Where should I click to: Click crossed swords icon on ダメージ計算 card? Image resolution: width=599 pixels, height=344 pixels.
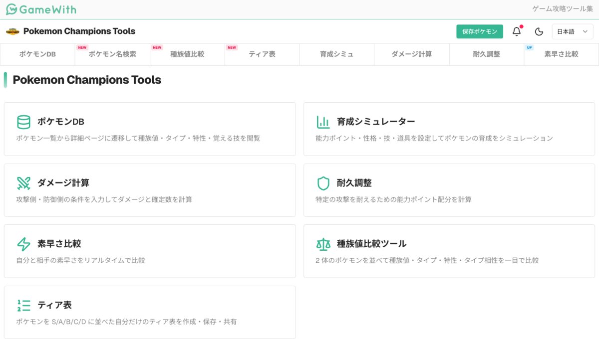[x=23, y=183]
